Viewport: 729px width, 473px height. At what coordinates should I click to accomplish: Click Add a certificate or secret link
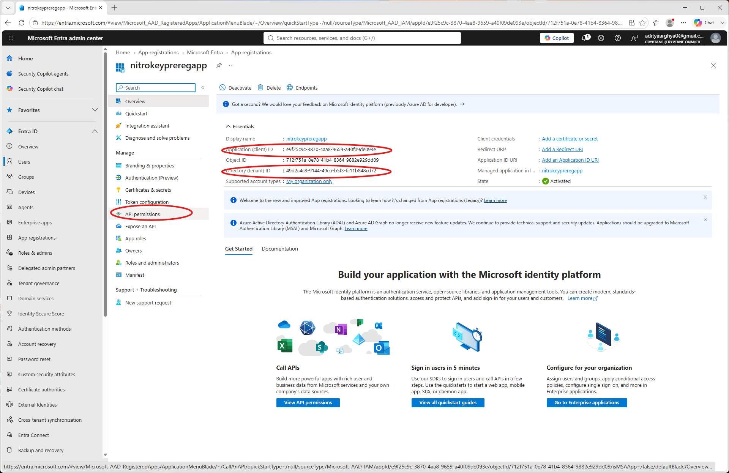[570, 139]
